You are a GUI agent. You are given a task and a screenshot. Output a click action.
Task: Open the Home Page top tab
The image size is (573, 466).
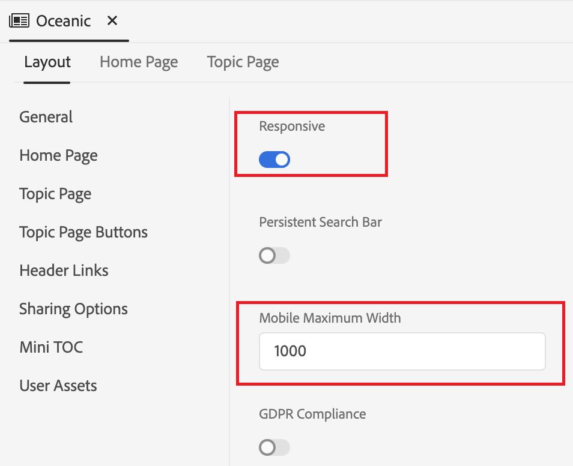139,62
